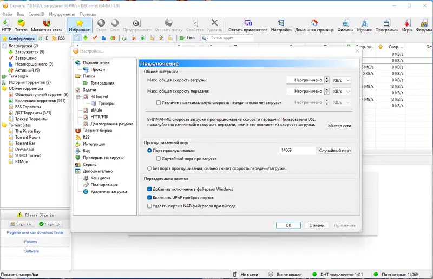
Task: Select Прокси in settings tree
Action: tap(98, 69)
